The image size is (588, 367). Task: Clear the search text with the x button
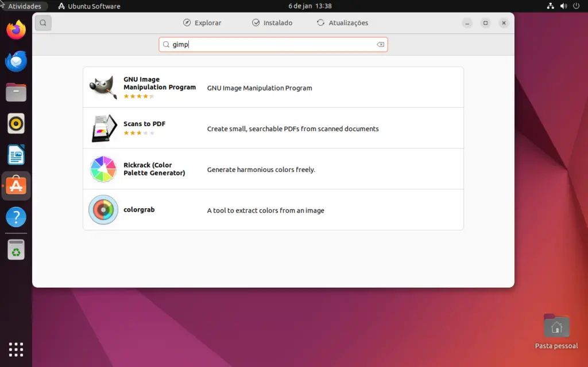tap(380, 44)
